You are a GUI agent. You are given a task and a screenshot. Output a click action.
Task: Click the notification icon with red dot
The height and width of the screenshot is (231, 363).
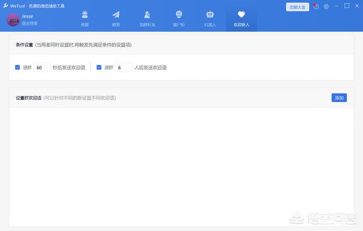click(x=316, y=7)
